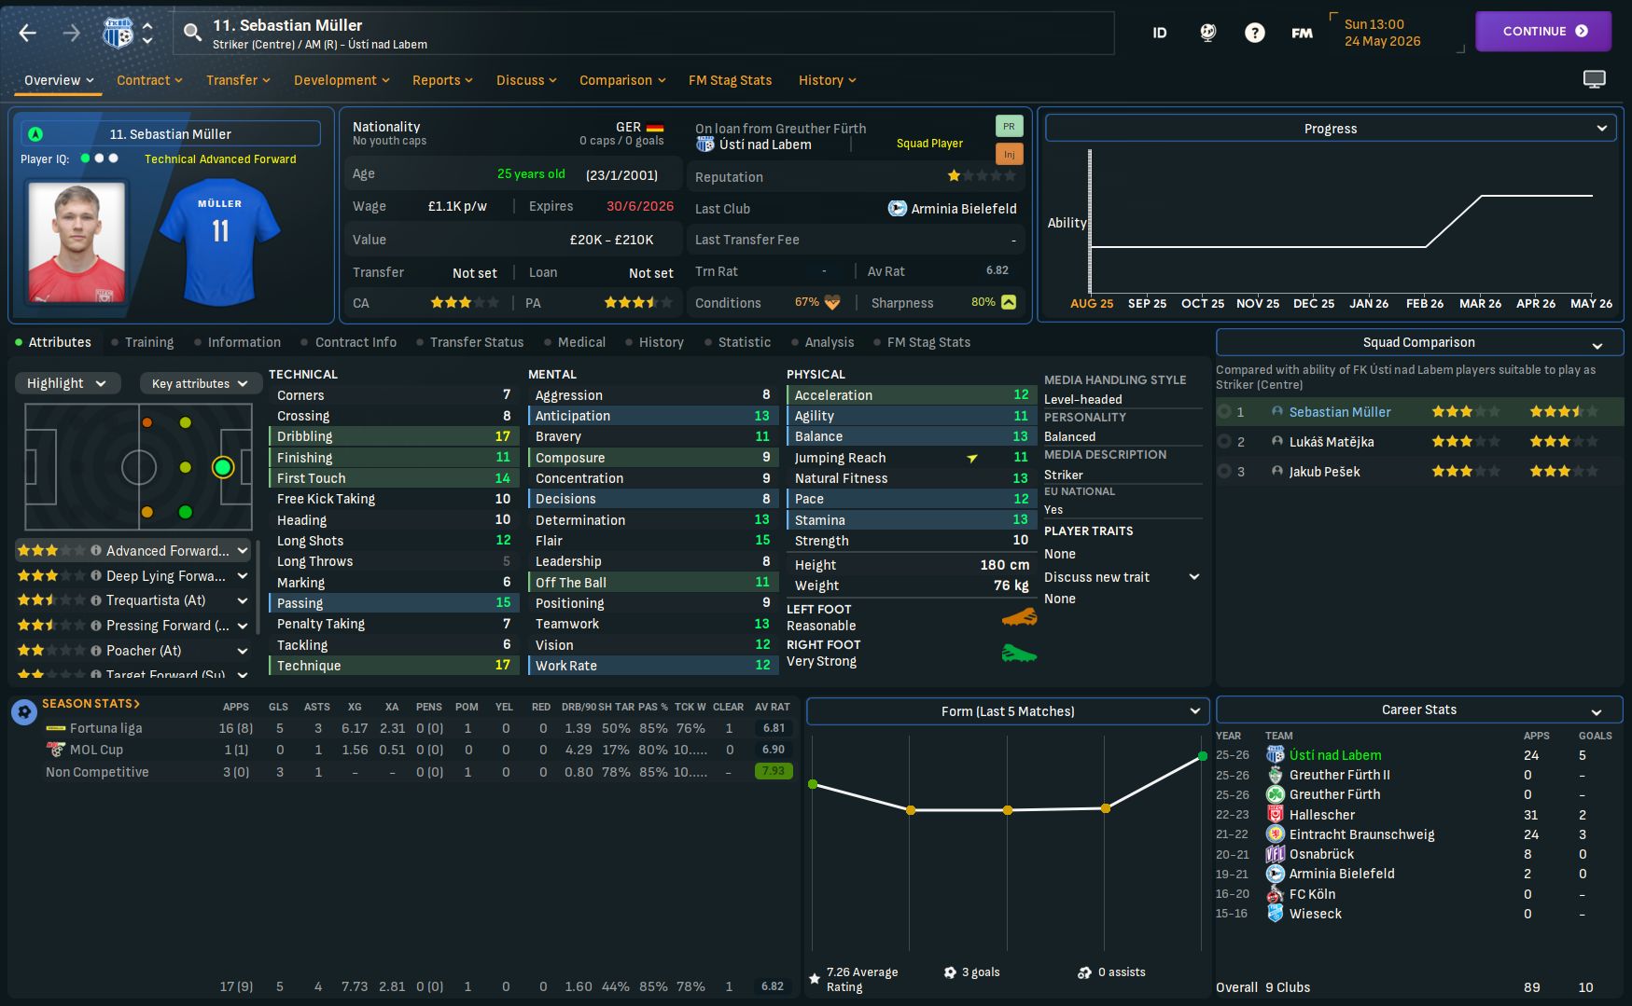Open the globe world icon
Image resolution: width=1632 pixels, height=1006 pixels.
click(x=1207, y=33)
